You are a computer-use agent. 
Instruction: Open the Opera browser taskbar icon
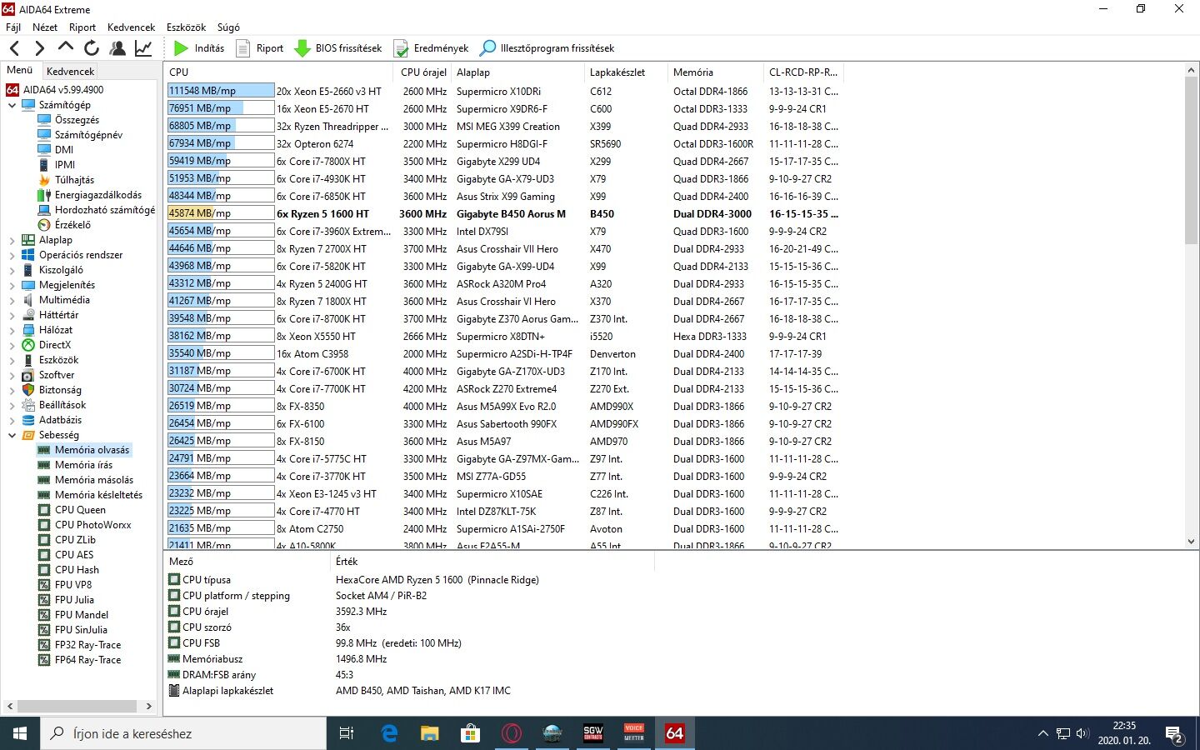512,733
